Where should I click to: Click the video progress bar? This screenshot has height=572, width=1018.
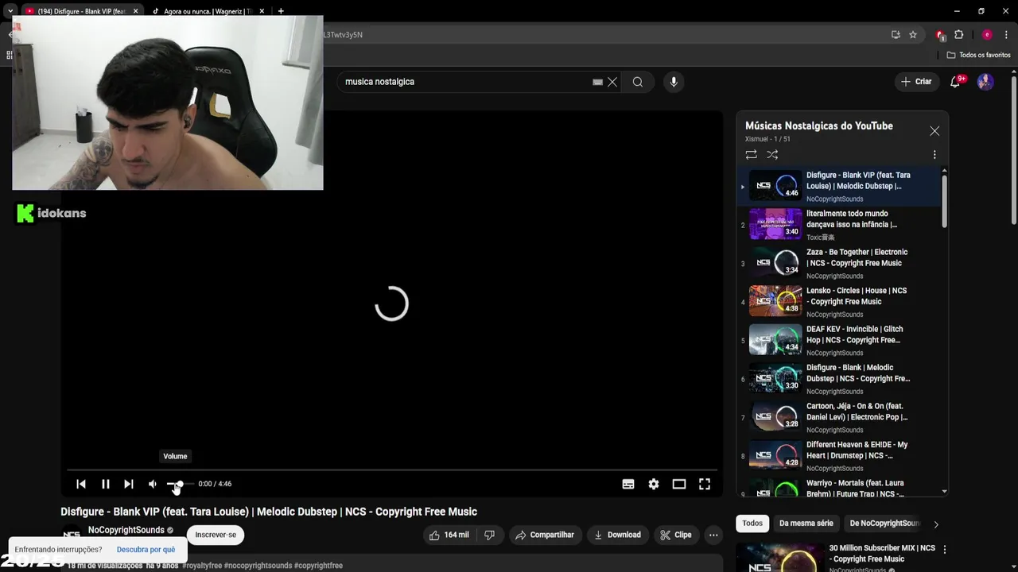(x=392, y=470)
